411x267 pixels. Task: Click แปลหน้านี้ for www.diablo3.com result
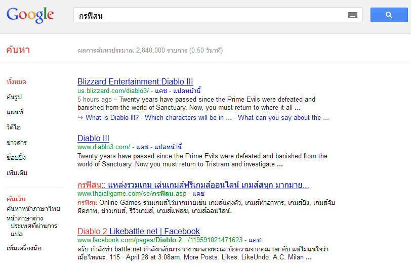click(168, 147)
